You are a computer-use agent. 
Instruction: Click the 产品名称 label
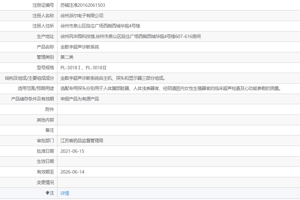tap(45, 47)
